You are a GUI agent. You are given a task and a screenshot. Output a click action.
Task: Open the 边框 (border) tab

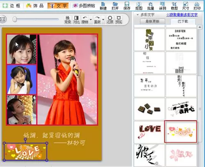tap(11, 6)
